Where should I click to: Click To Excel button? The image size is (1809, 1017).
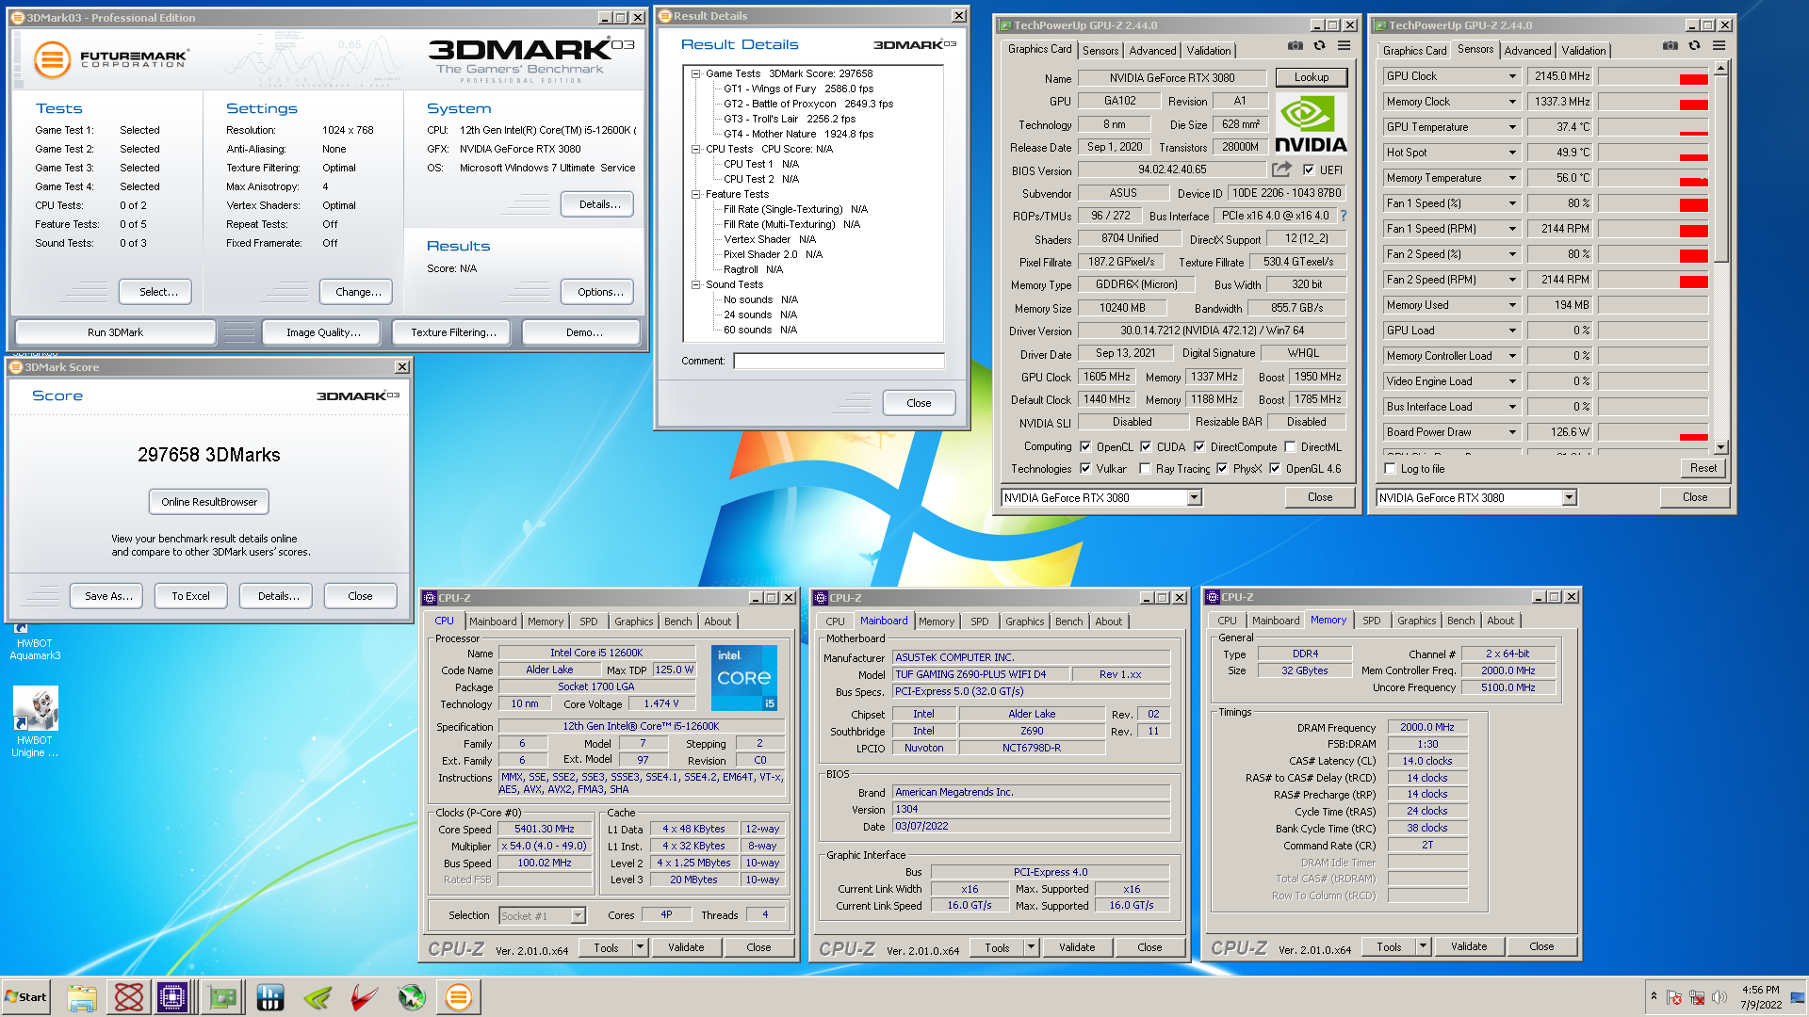click(190, 596)
